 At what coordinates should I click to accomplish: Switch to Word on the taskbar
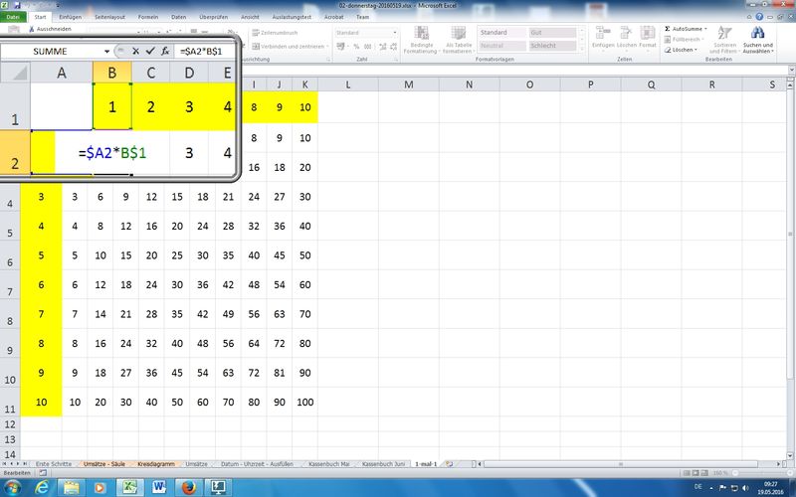[x=159, y=487]
